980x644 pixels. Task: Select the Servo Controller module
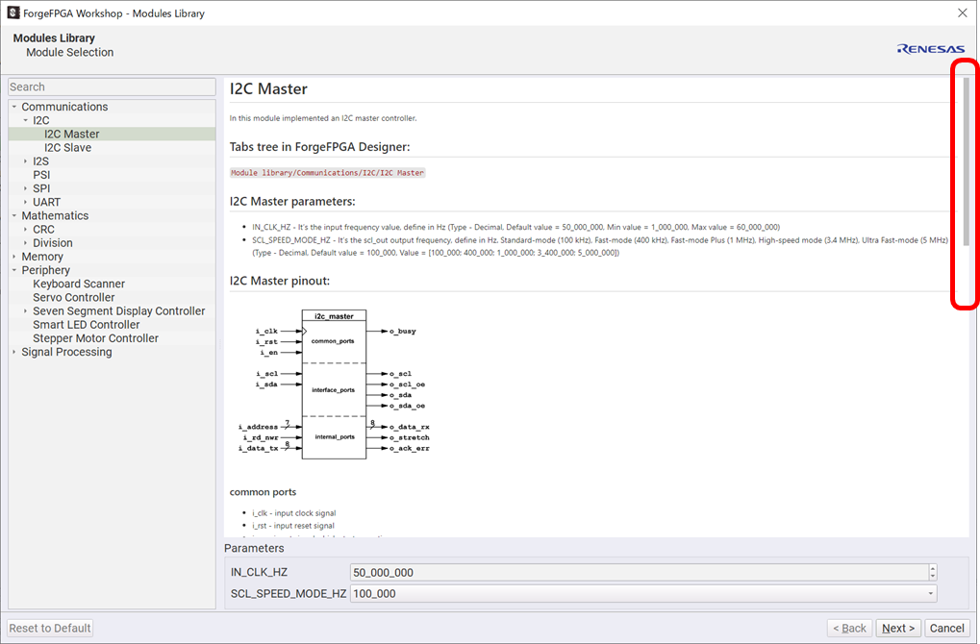[73, 297]
